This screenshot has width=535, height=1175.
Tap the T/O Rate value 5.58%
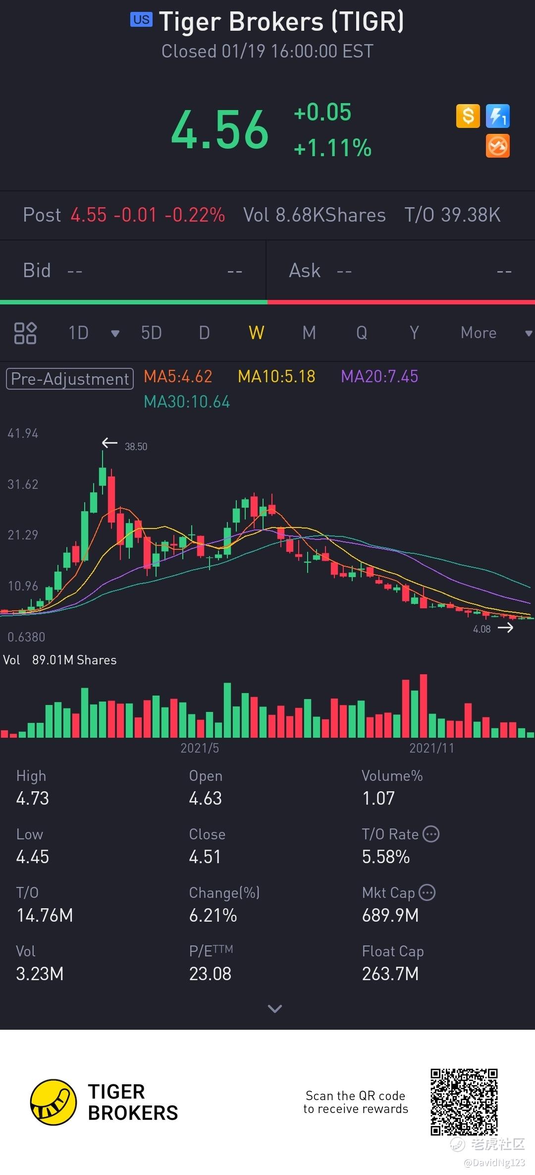386,857
